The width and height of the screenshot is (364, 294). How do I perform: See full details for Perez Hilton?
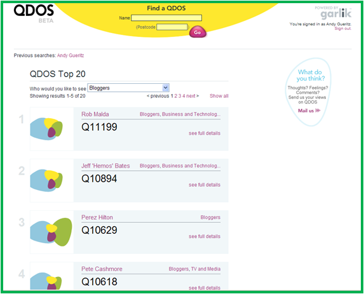(205, 236)
